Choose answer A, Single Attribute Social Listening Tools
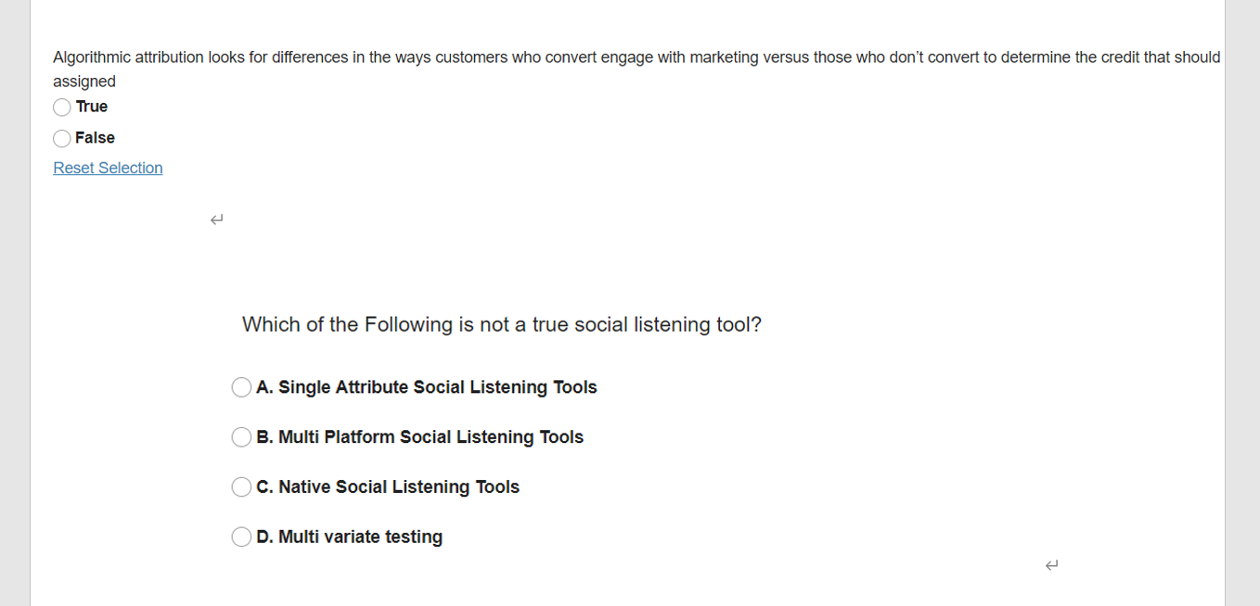This screenshot has width=1260, height=606. coord(241,386)
